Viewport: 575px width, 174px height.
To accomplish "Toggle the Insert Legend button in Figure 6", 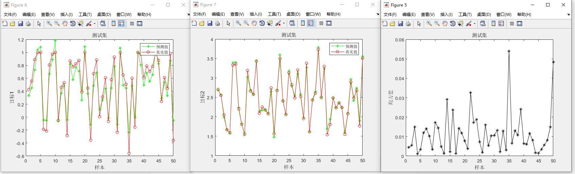I will [x=121, y=23].
